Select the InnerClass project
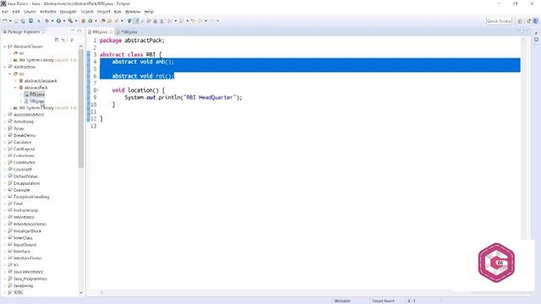The height and width of the screenshot is (304, 541). (x=23, y=238)
